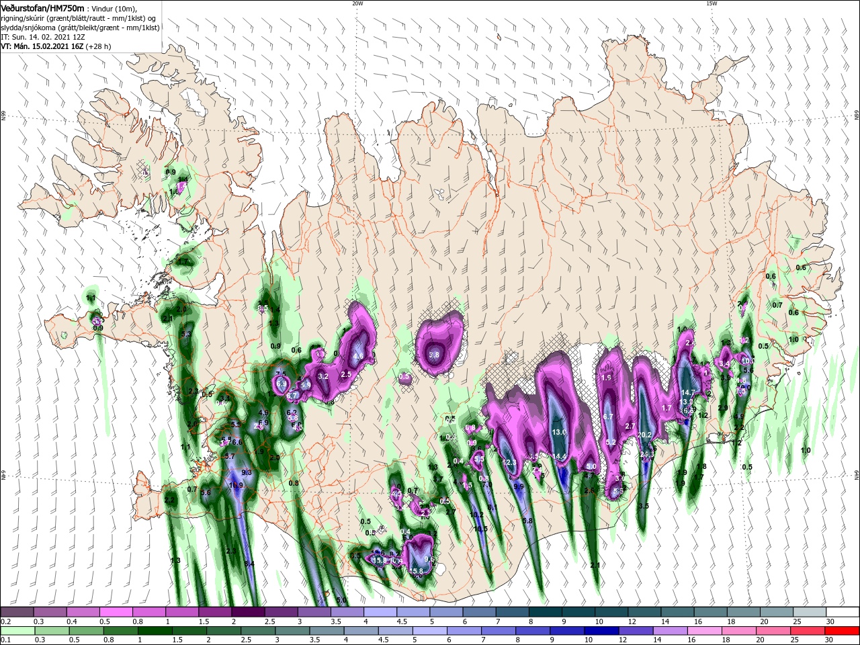Click the 9.3 precipitation value on the map
The width and height of the screenshot is (860, 645).
click(247, 472)
